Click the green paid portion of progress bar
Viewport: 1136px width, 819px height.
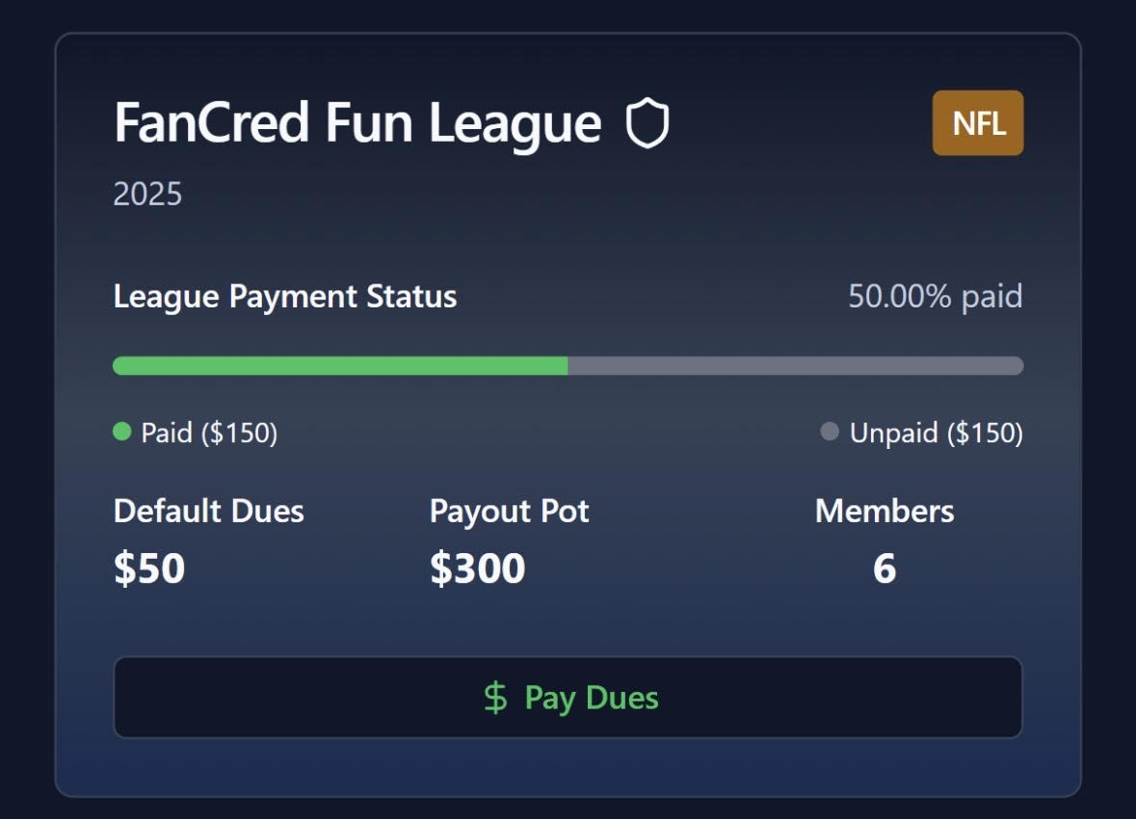340,366
